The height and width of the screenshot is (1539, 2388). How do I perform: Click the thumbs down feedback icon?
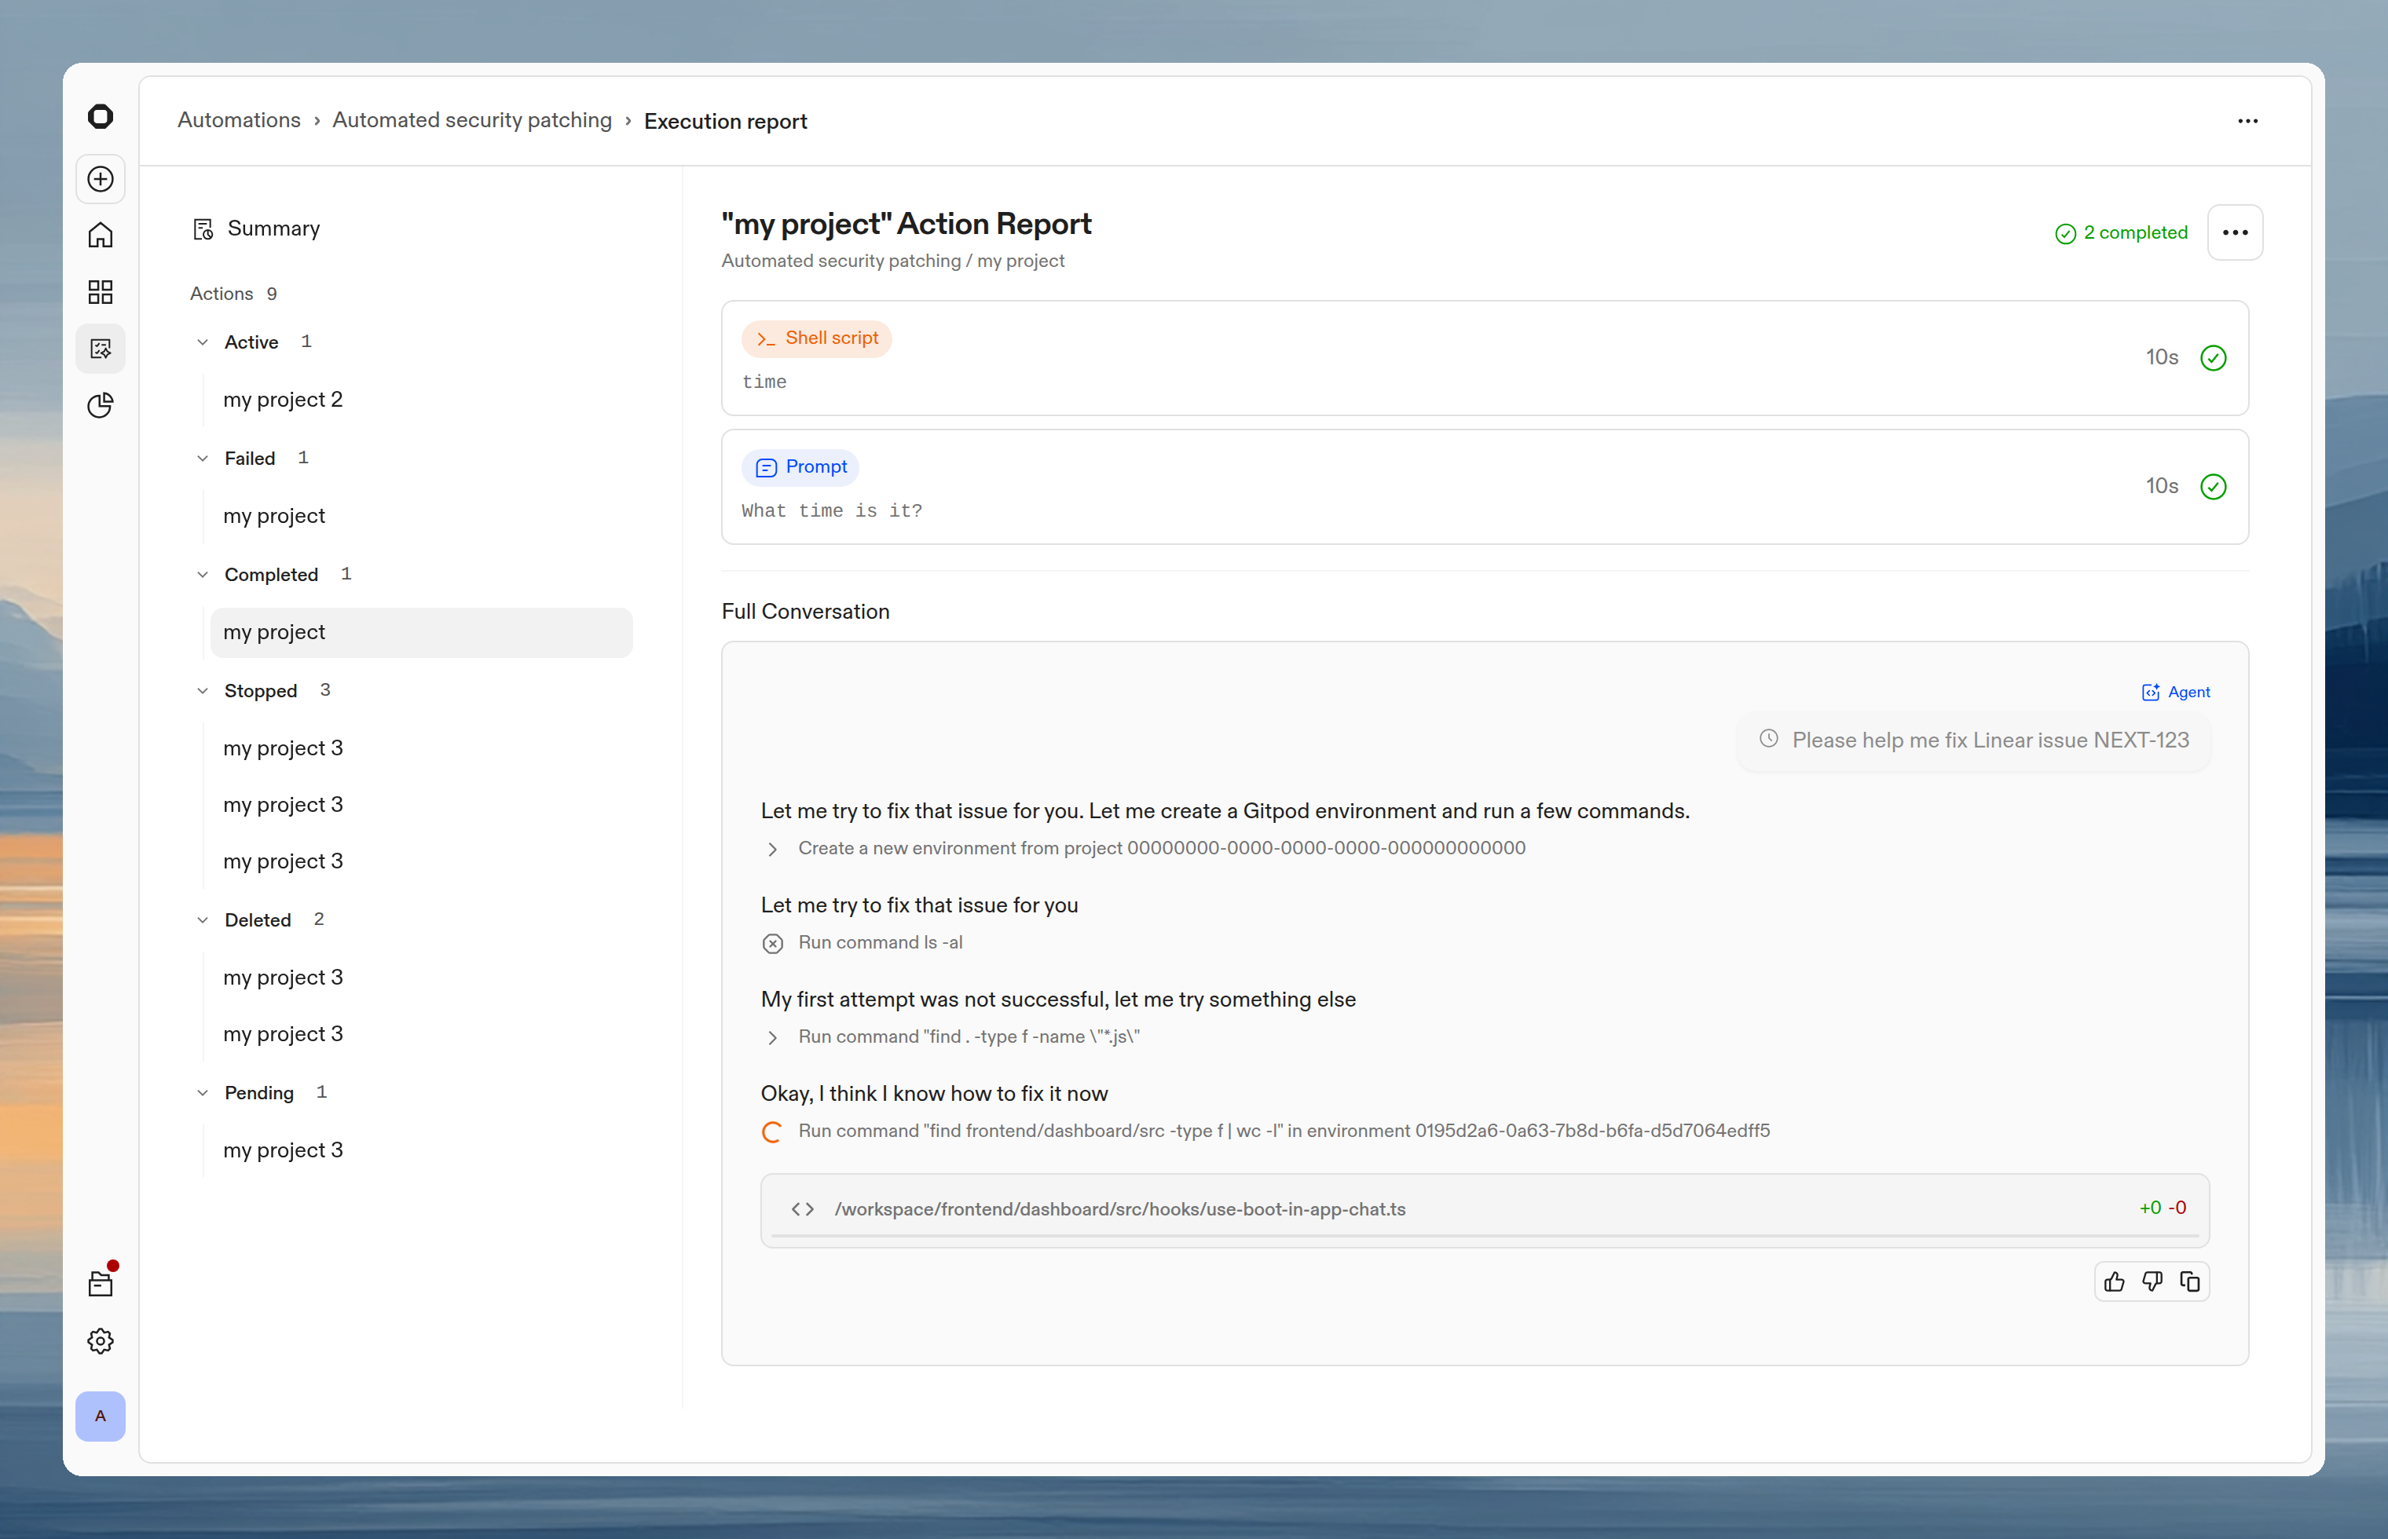[2152, 1281]
